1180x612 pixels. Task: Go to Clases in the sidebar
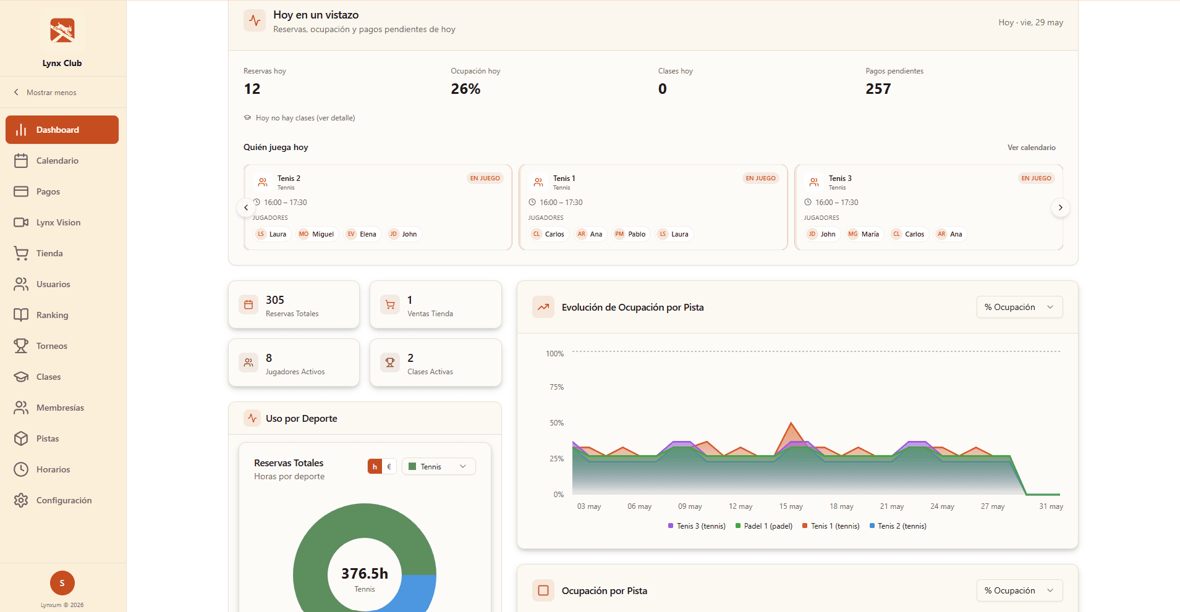click(x=62, y=377)
